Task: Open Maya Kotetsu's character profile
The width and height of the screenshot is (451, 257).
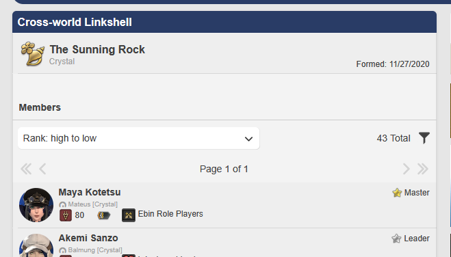Action: (90, 192)
